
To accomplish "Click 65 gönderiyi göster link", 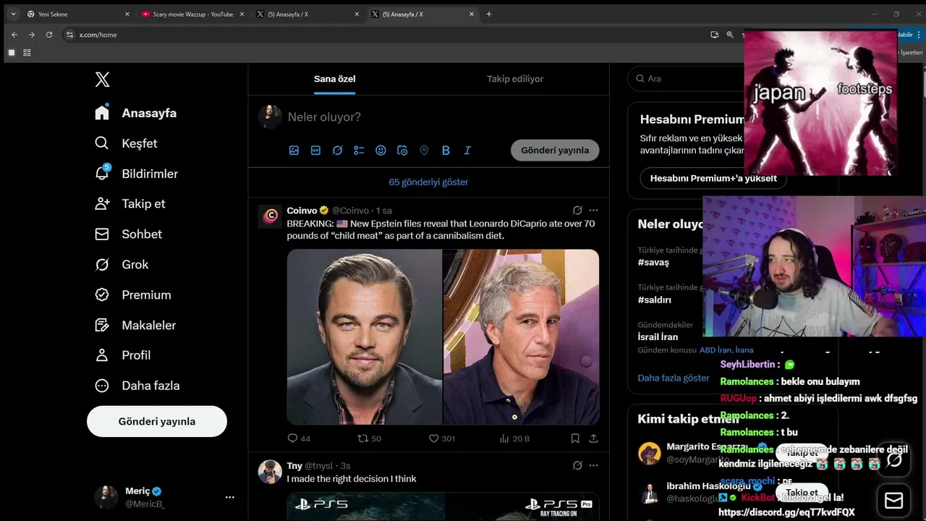I will click(428, 182).
